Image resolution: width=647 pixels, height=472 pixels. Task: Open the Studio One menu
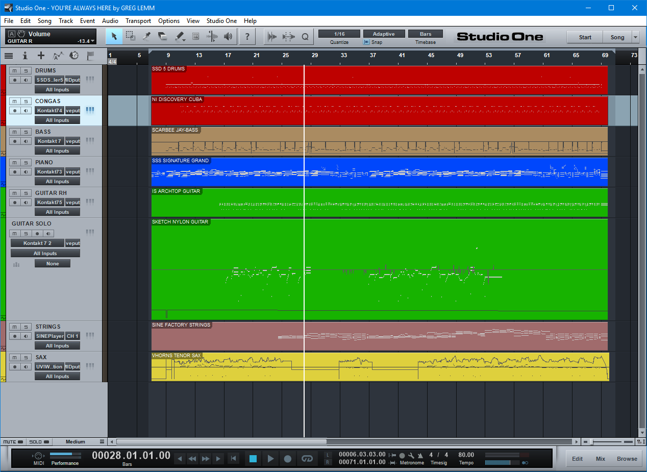221,21
